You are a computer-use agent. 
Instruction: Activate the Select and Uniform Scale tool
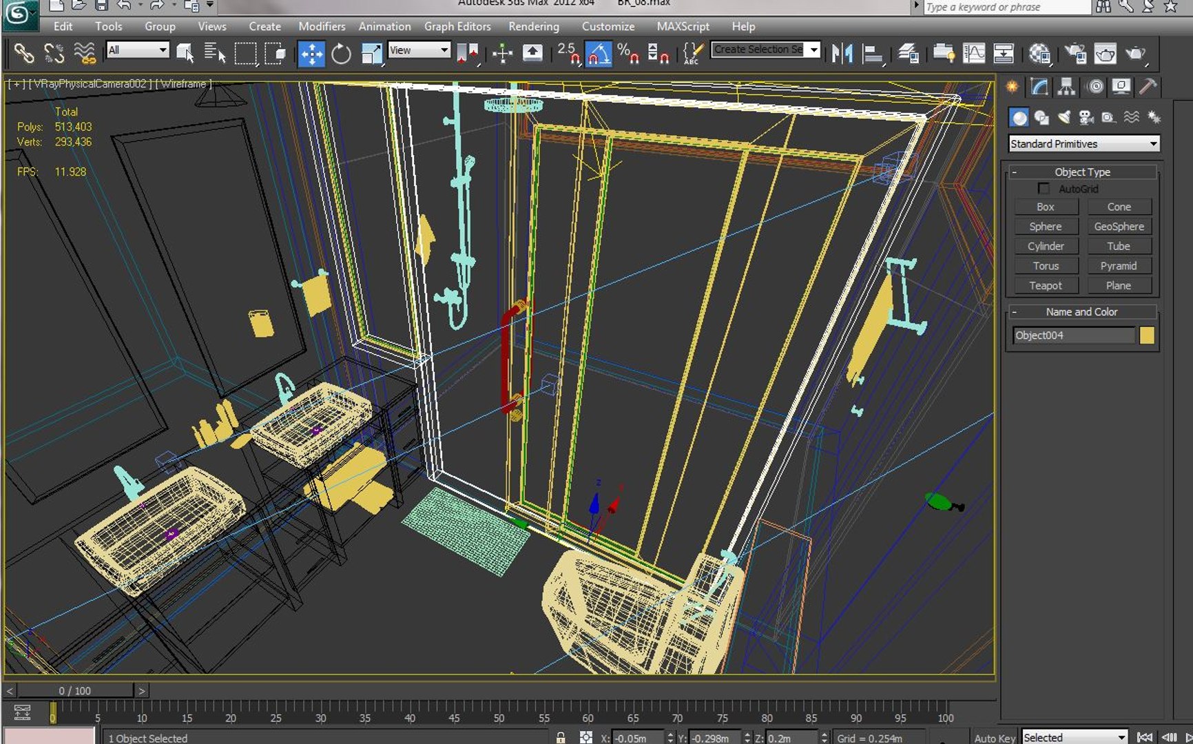coord(371,53)
